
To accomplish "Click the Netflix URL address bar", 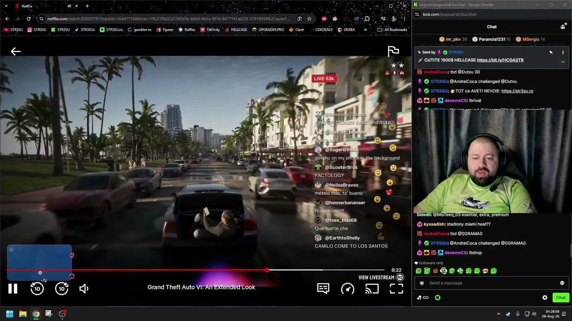I will pos(168,19).
